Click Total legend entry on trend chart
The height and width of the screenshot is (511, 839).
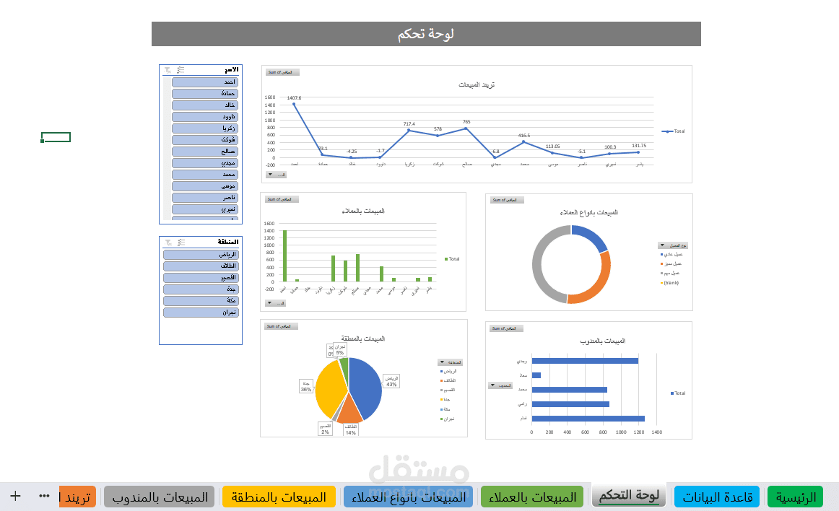(673, 131)
